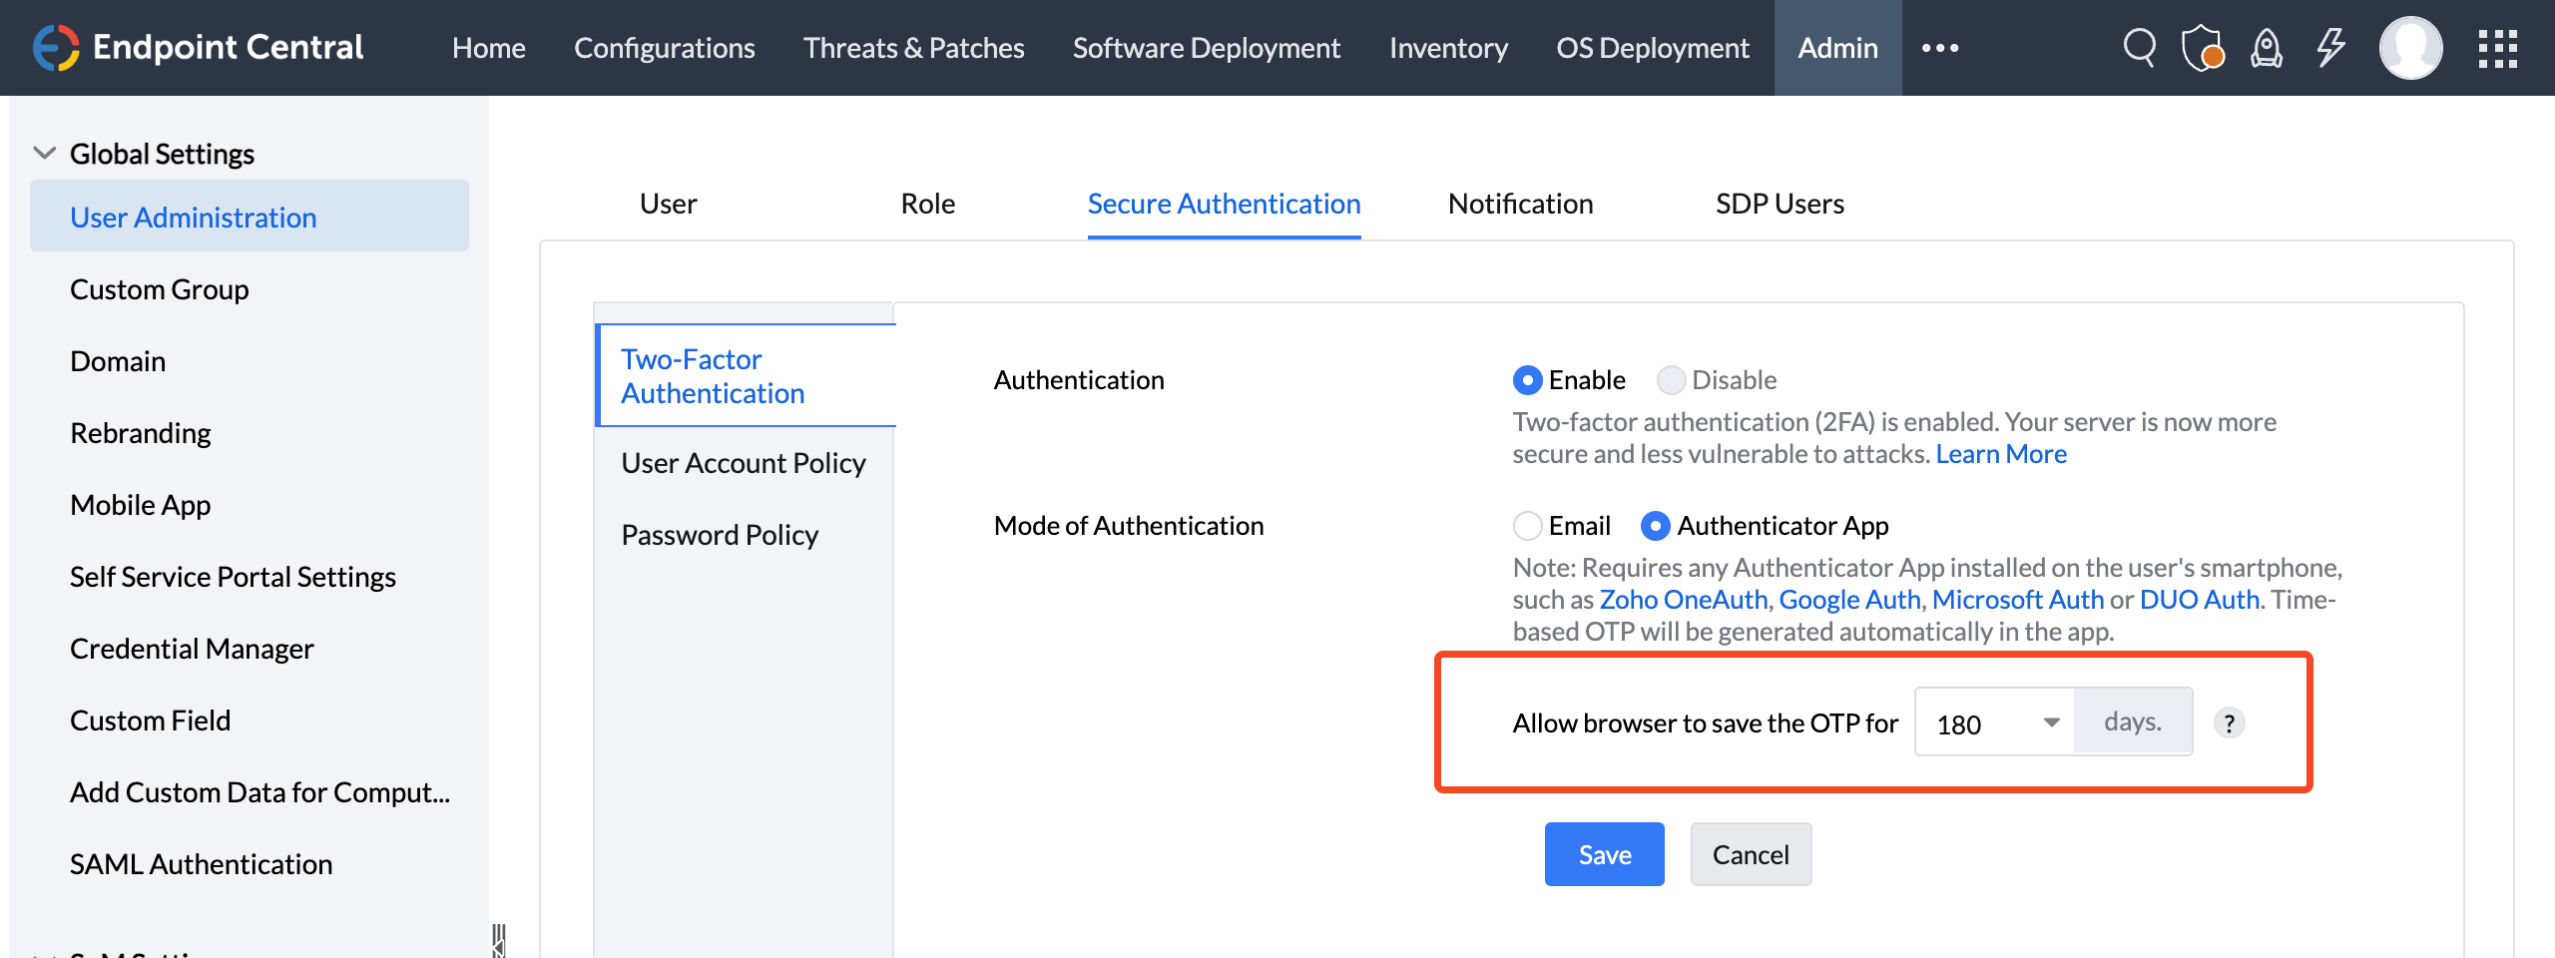Viewport: 2555px width, 958px height.
Task: Click the lightning bolt quick actions icon
Action: tap(2330, 48)
